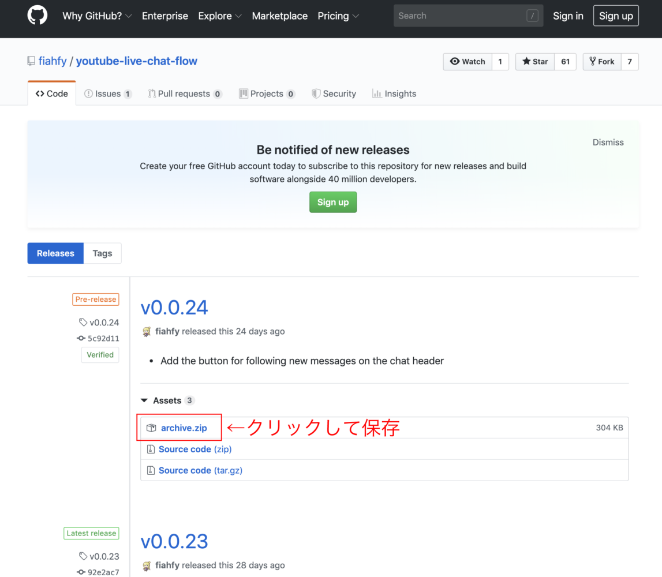
Task: View the forks count of 7
Action: pos(630,62)
